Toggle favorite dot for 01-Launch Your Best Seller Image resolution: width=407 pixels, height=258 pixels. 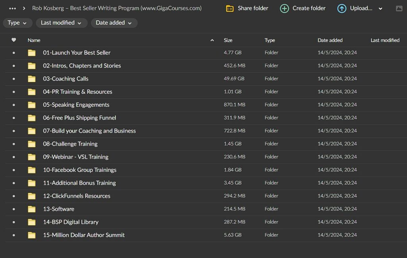pos(14,53)
